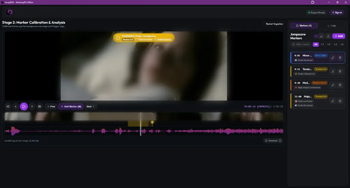Click the Sign In button

click(337, 13)
